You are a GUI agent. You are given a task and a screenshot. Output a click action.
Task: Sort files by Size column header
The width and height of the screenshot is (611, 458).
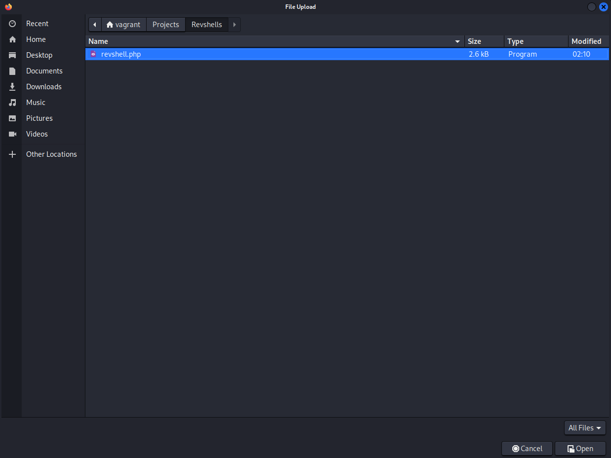484,41
